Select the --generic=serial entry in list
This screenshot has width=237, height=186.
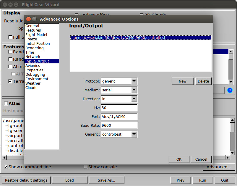coord(141,37)
